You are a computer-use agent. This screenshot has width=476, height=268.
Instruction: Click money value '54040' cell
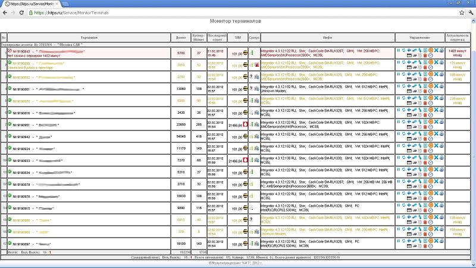pyautogui.click(x=181, y=136)
